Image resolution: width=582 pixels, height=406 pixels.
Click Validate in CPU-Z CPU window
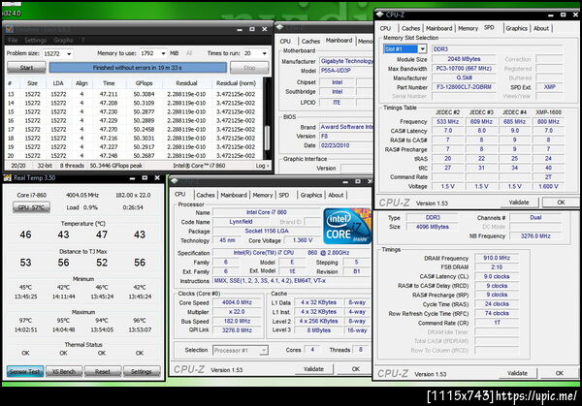(x=313, y=369)
